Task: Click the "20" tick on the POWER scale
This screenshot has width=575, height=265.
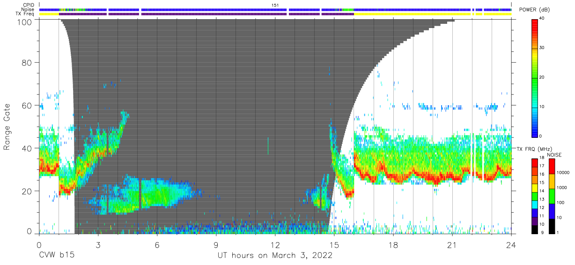Action: click(543, 78)
